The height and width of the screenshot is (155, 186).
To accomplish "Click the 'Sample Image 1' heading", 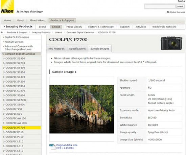I will tap(64, 72).
